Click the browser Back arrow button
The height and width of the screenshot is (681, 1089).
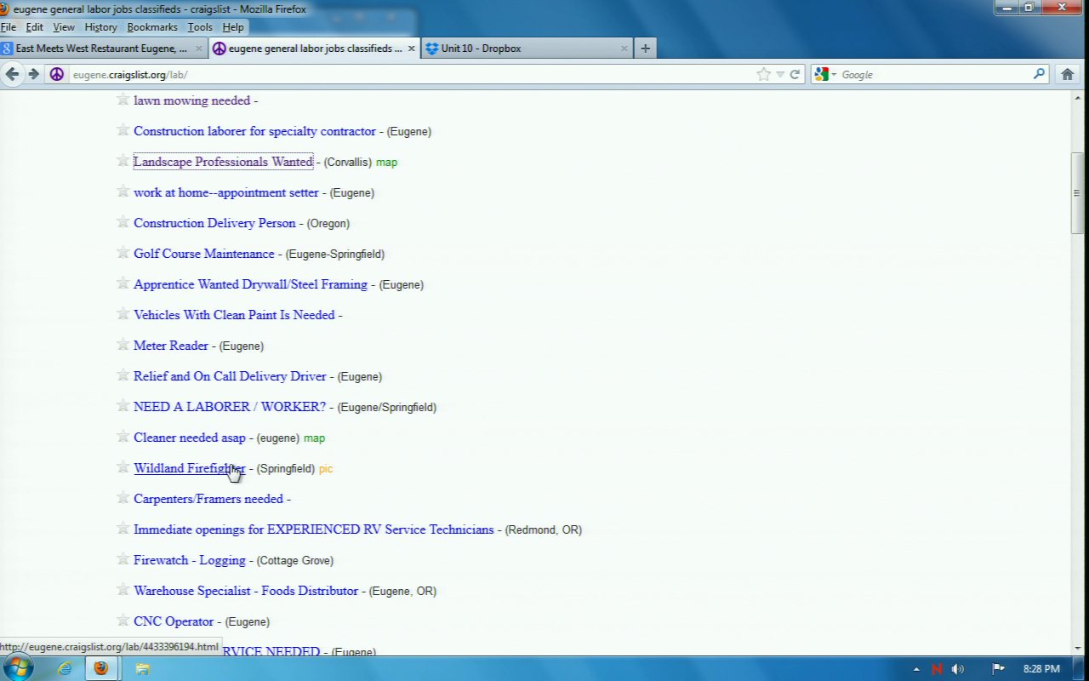point(12,74)
